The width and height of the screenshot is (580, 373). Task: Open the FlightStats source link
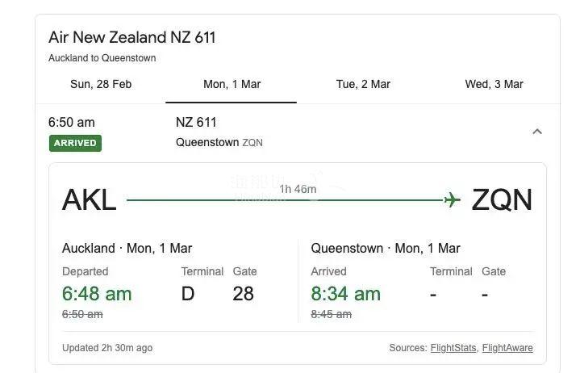point(453,348)
